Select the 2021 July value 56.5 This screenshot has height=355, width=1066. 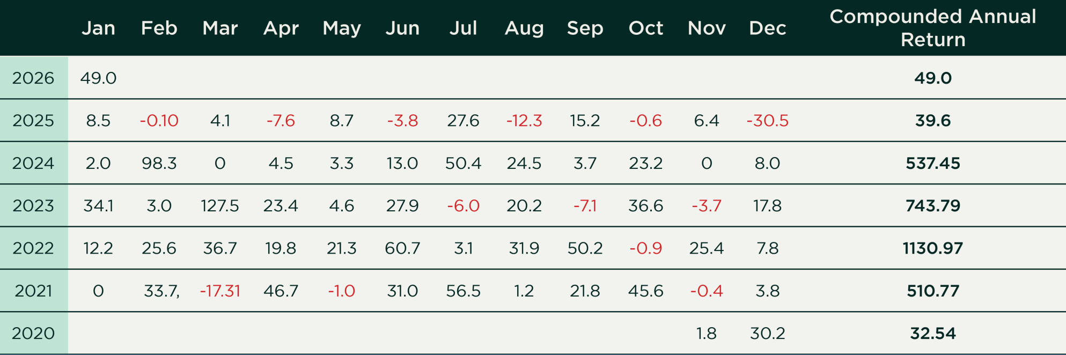463,291
